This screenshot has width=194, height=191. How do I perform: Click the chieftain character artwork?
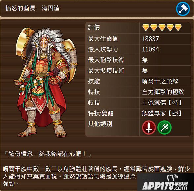[x=46, y=82]
